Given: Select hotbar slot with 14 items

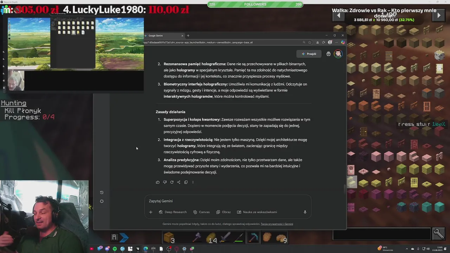Looking at the screenshot, I should (x=211, y=238).
